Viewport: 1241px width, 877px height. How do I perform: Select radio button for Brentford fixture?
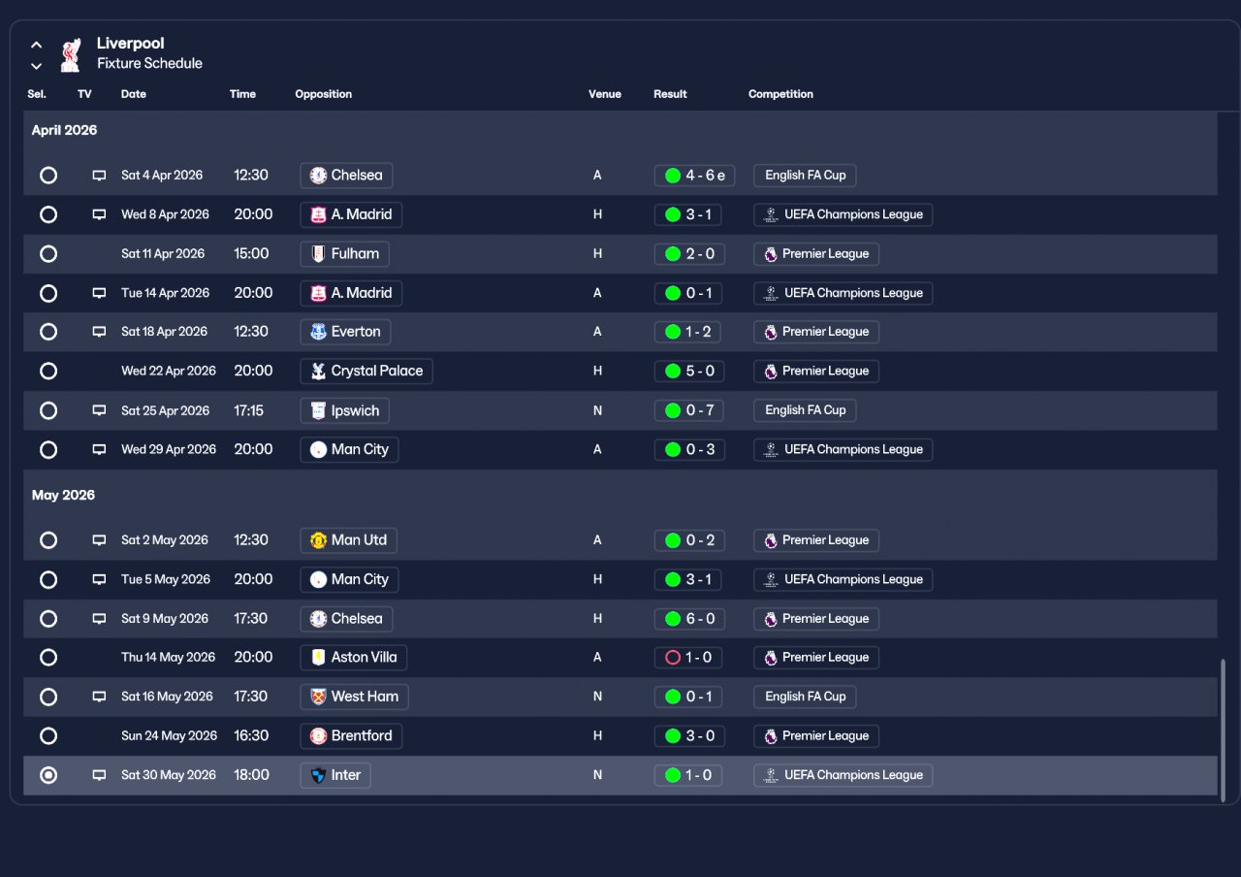[x=48, y=736]
